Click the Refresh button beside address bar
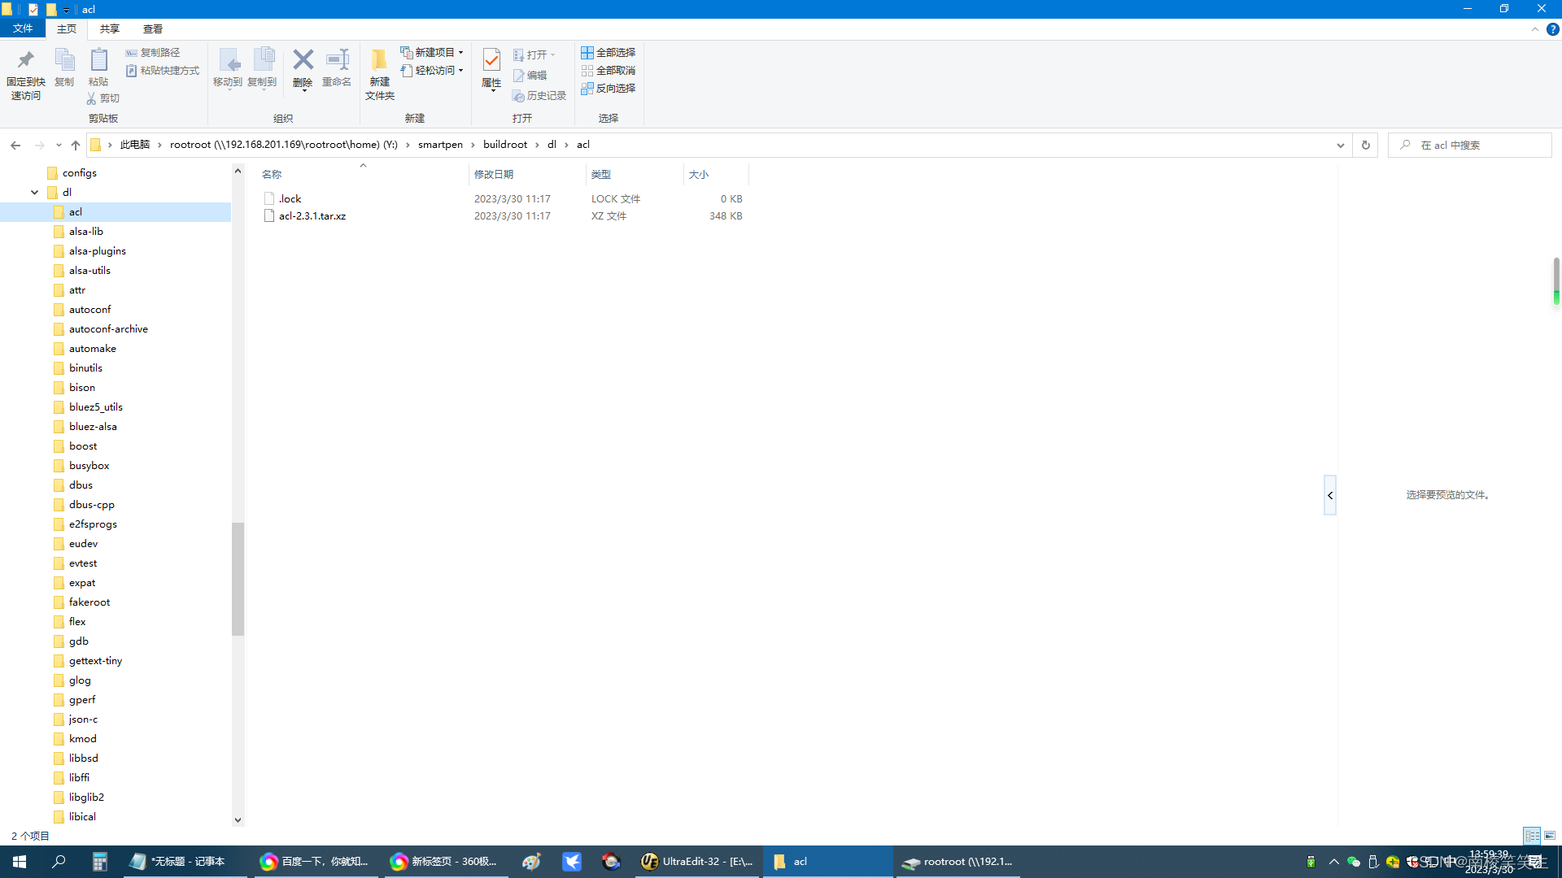Viewport: 1562px width, 878px height. pos(1366,145)
